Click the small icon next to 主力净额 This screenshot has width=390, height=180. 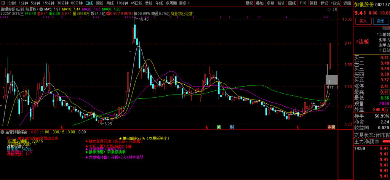376,142
